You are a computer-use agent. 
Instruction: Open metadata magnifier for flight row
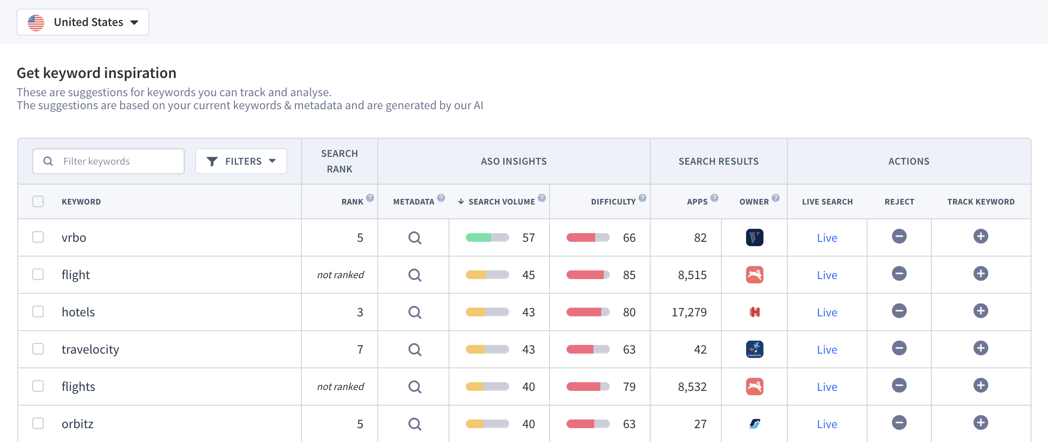point(415,275)
